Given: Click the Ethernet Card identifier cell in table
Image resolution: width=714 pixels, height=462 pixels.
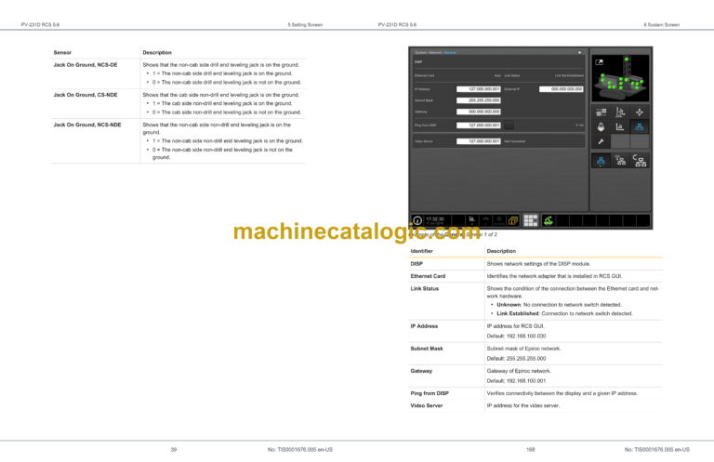Looking at the screenshot, I should pyautogui.click(x=428, y=276).
